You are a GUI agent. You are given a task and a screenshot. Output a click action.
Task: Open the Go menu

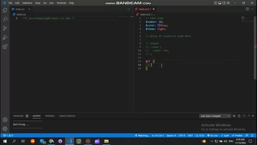45,3
